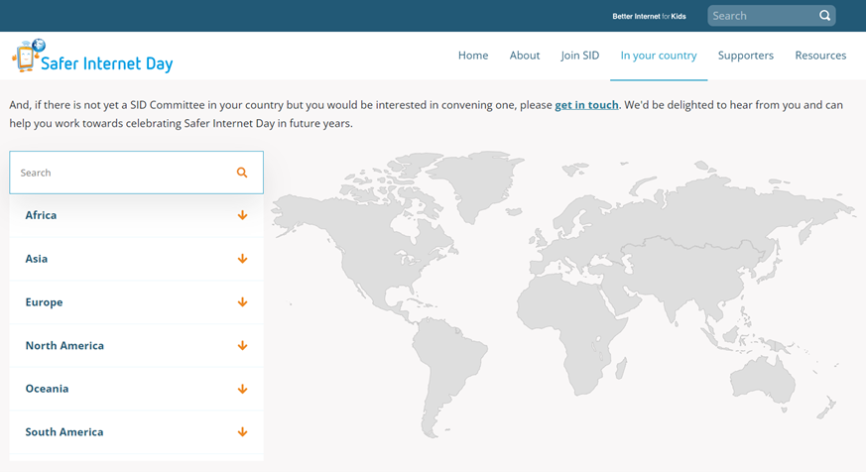Open the Supporters page

746,56
